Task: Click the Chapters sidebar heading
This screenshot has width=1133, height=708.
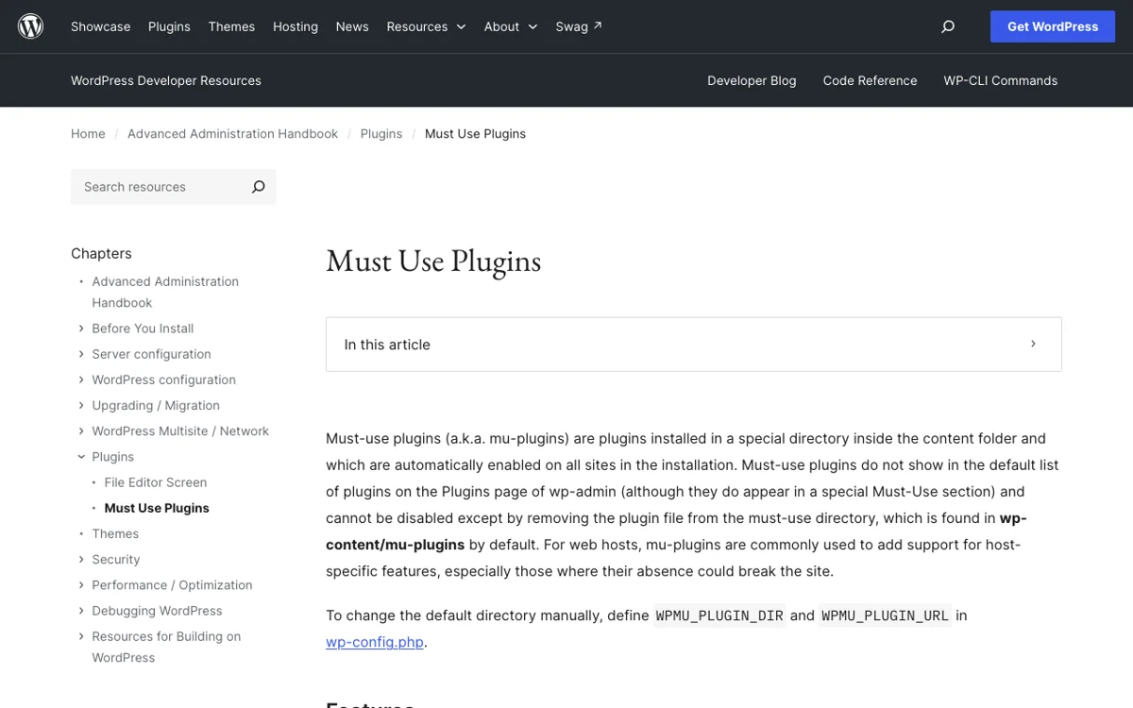Action: pyautogui.click(x=101, y=253)
